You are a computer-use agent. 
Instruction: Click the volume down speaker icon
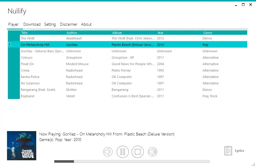(x=108, y=152)
